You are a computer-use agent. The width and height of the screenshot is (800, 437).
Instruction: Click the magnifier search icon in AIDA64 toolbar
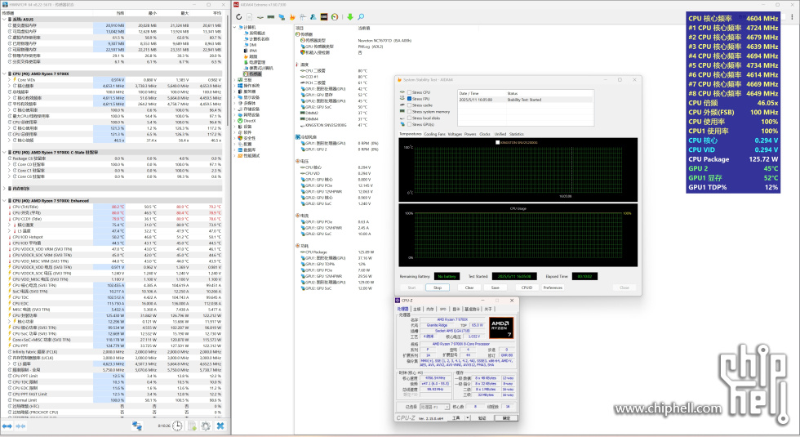click(x=361, y=17)
